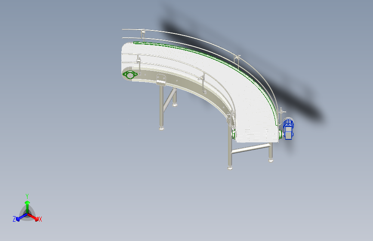Screen dimensions: 373x241
Task: Select the green flange bearing at conveyor end
Action: 130,75
